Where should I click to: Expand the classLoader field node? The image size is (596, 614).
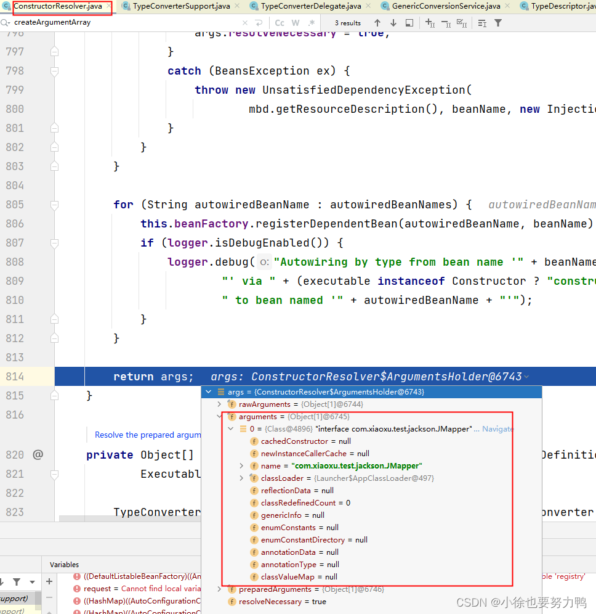(242, 478)
